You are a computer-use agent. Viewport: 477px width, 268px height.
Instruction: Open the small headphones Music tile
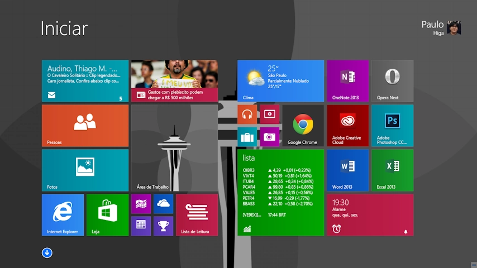(x=247, y=114)
